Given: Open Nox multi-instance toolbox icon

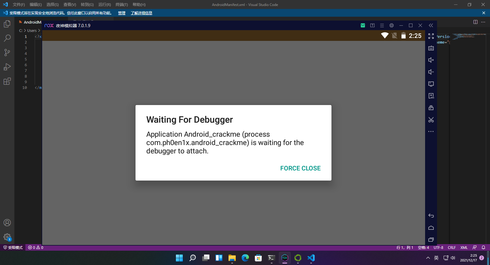Looking at the screenshot, I should pyautogui.click(x=431, y=108).
